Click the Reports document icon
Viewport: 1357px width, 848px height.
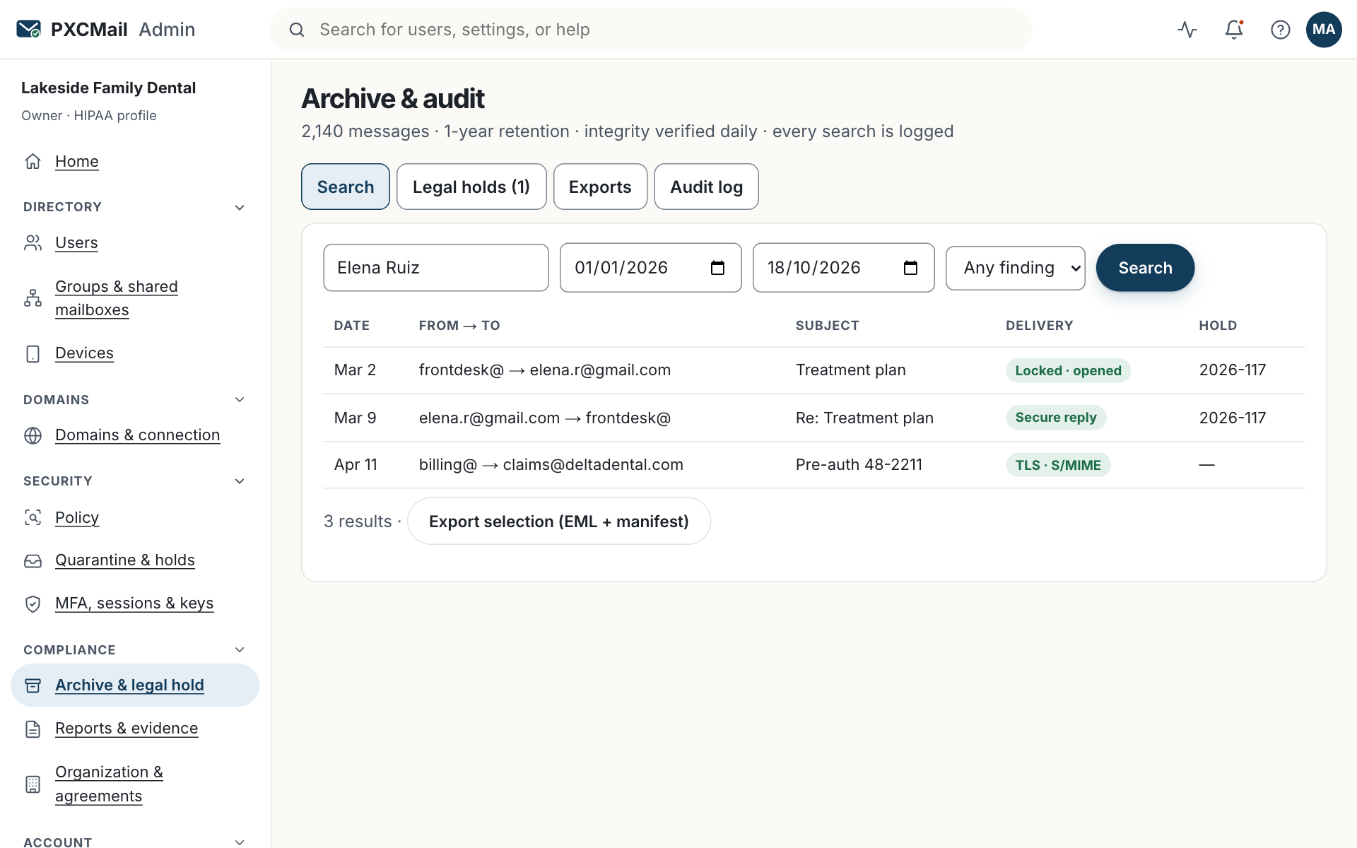point(33,729)
